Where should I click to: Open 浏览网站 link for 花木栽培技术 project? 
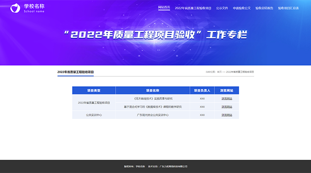pyautogui.click(x=226, y=99)
